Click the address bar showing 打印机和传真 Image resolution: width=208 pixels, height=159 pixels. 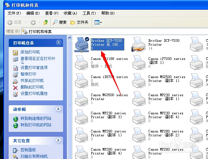[115, 31]
